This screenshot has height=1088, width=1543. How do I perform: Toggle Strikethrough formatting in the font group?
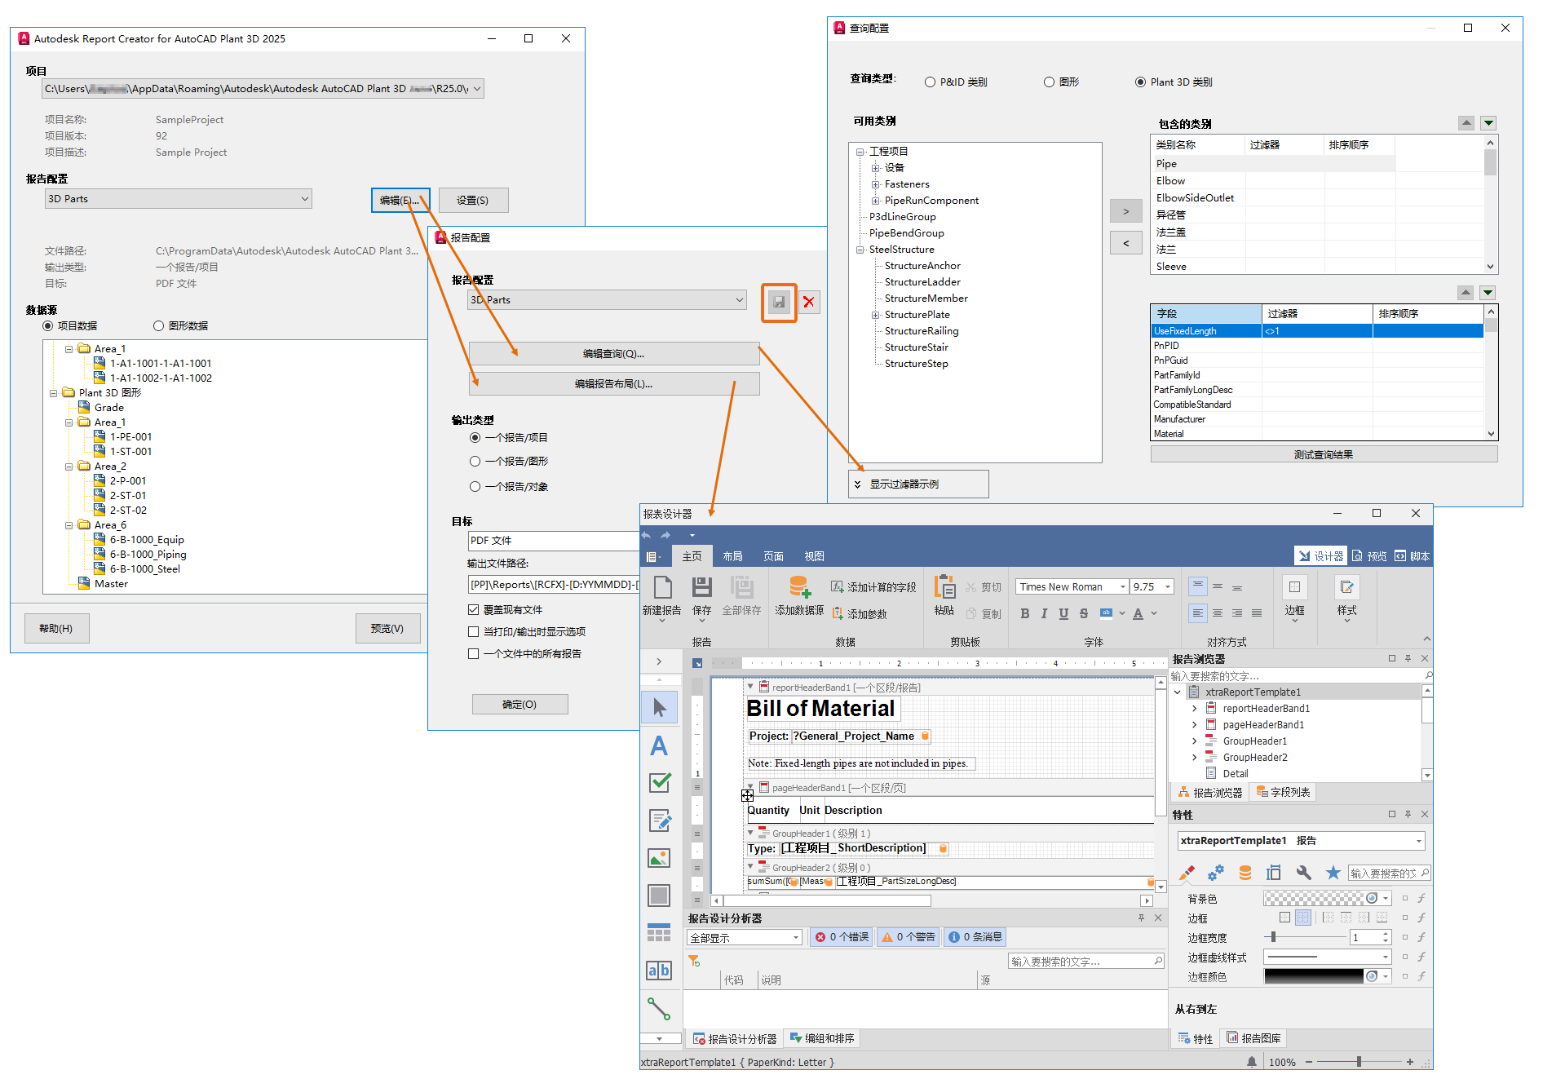click(x=1084, y=613)
